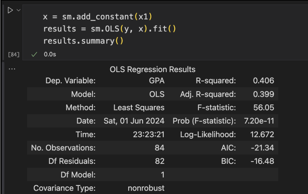Click the Covariance Type value nonrobust

tap(146, 188)
